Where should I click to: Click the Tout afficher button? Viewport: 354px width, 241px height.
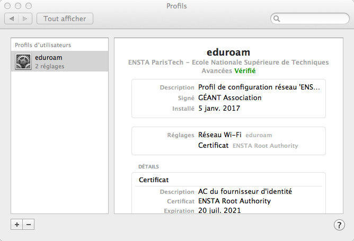pos(65,19)
